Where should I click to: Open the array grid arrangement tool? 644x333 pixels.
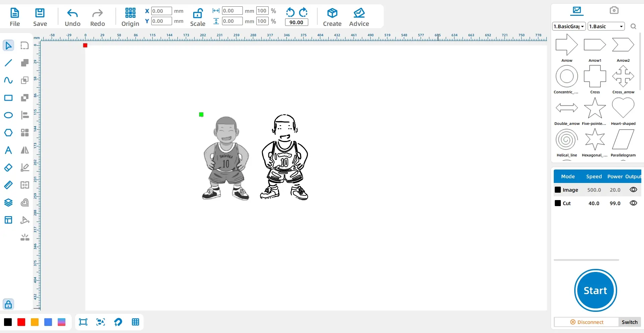[x=25, y=133]
